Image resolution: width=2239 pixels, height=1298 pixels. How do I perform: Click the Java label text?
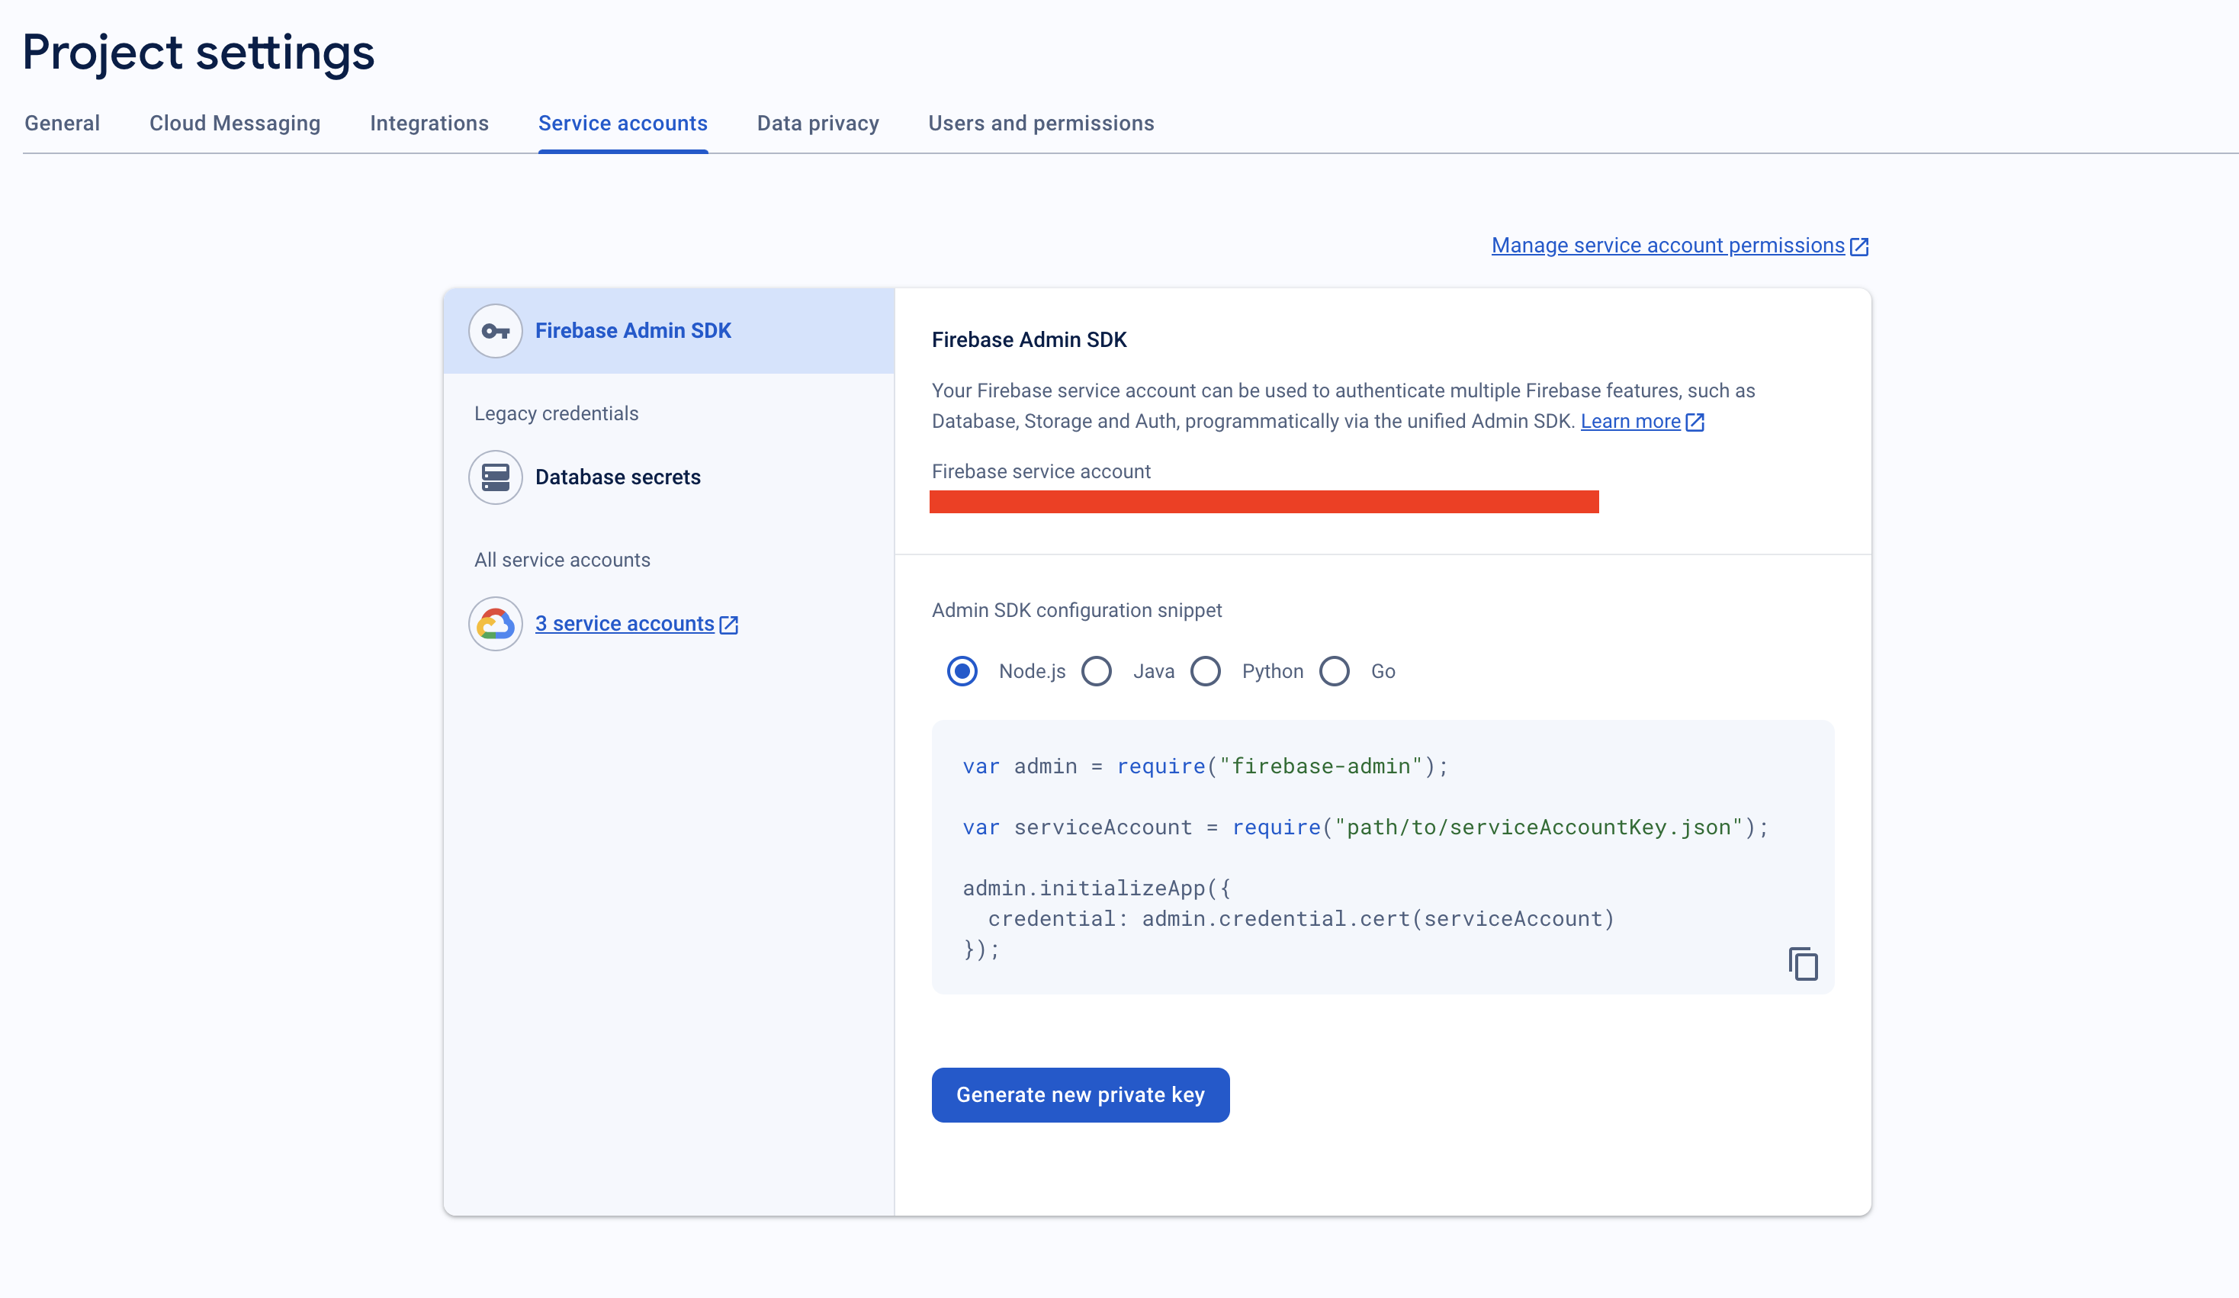[1153, 672]
